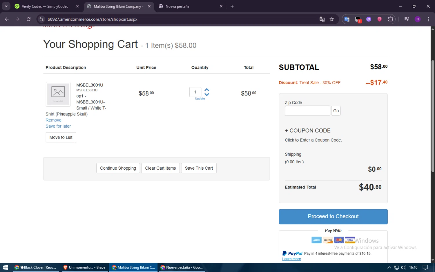Click the page vertical scrollbar
This screenshot has height=272, width=435.
click(x=433, y=116)
